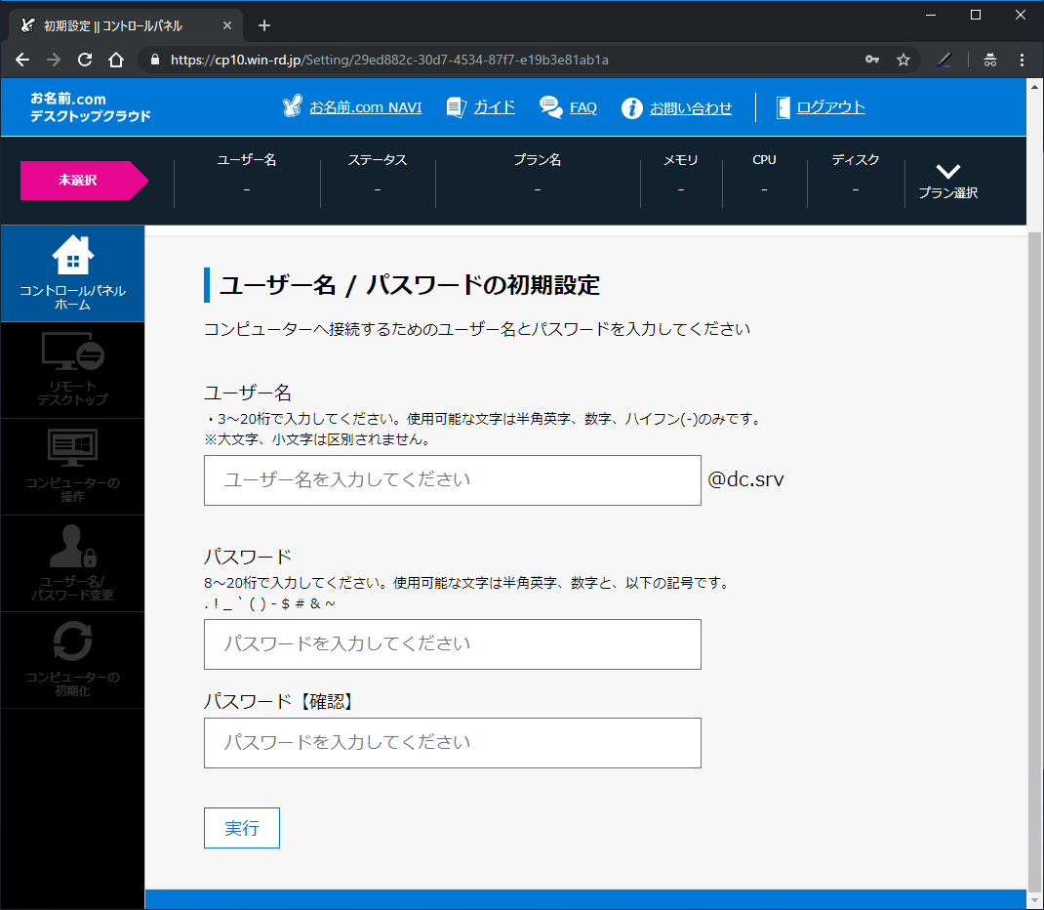Image resolution: width=1044 pixels, height=910 pixels.
Task: Click the ユーザー名 column header
Action: click(x=246, y=160)
